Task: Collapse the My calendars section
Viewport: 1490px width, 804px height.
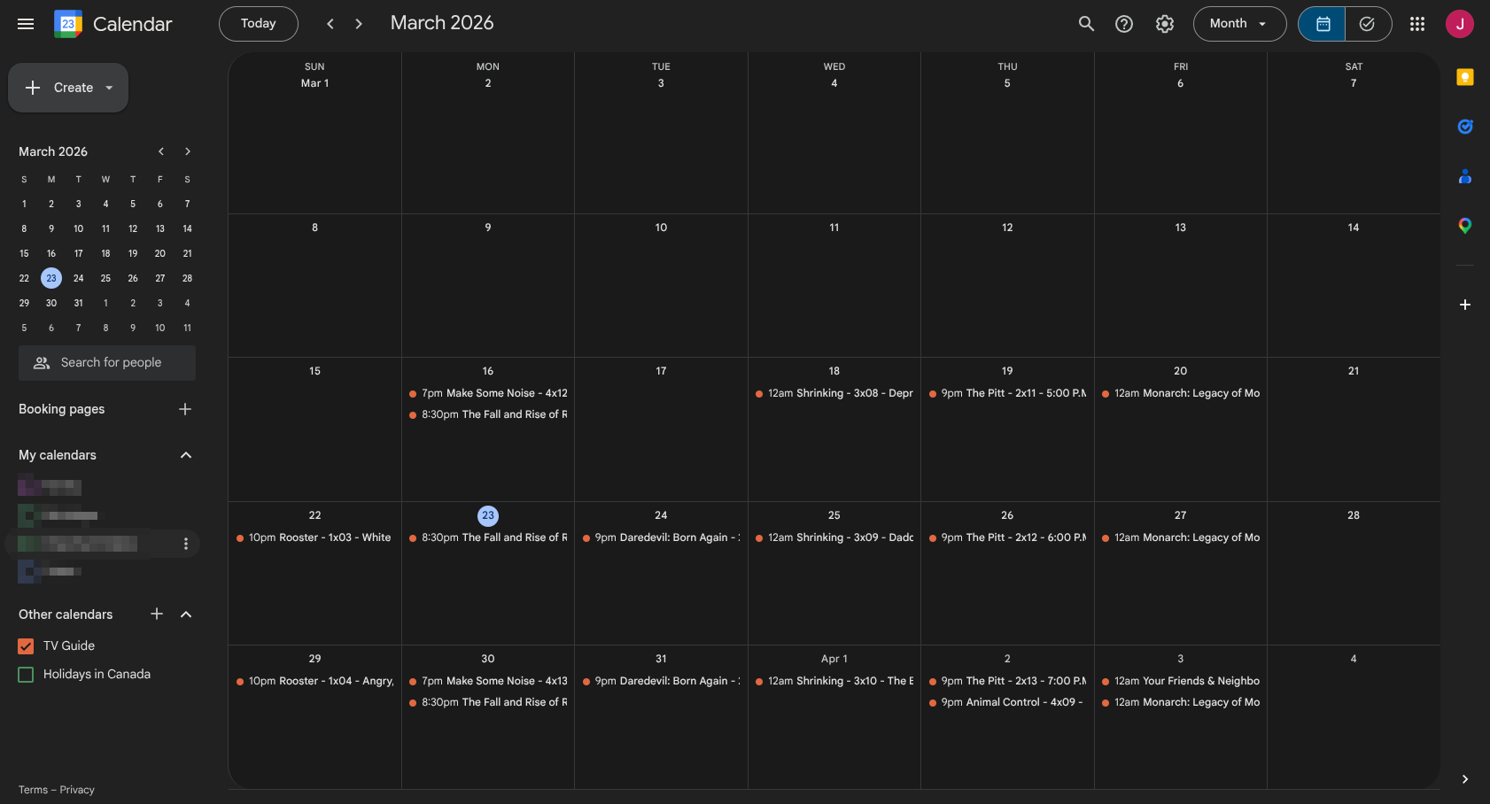Action: point(186,455)
